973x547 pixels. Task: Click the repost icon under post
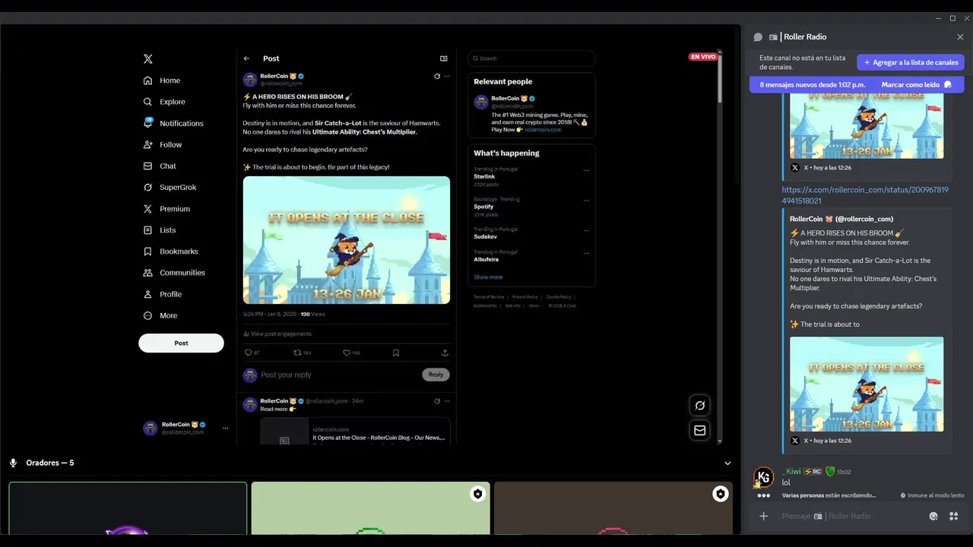click(297, 353)
